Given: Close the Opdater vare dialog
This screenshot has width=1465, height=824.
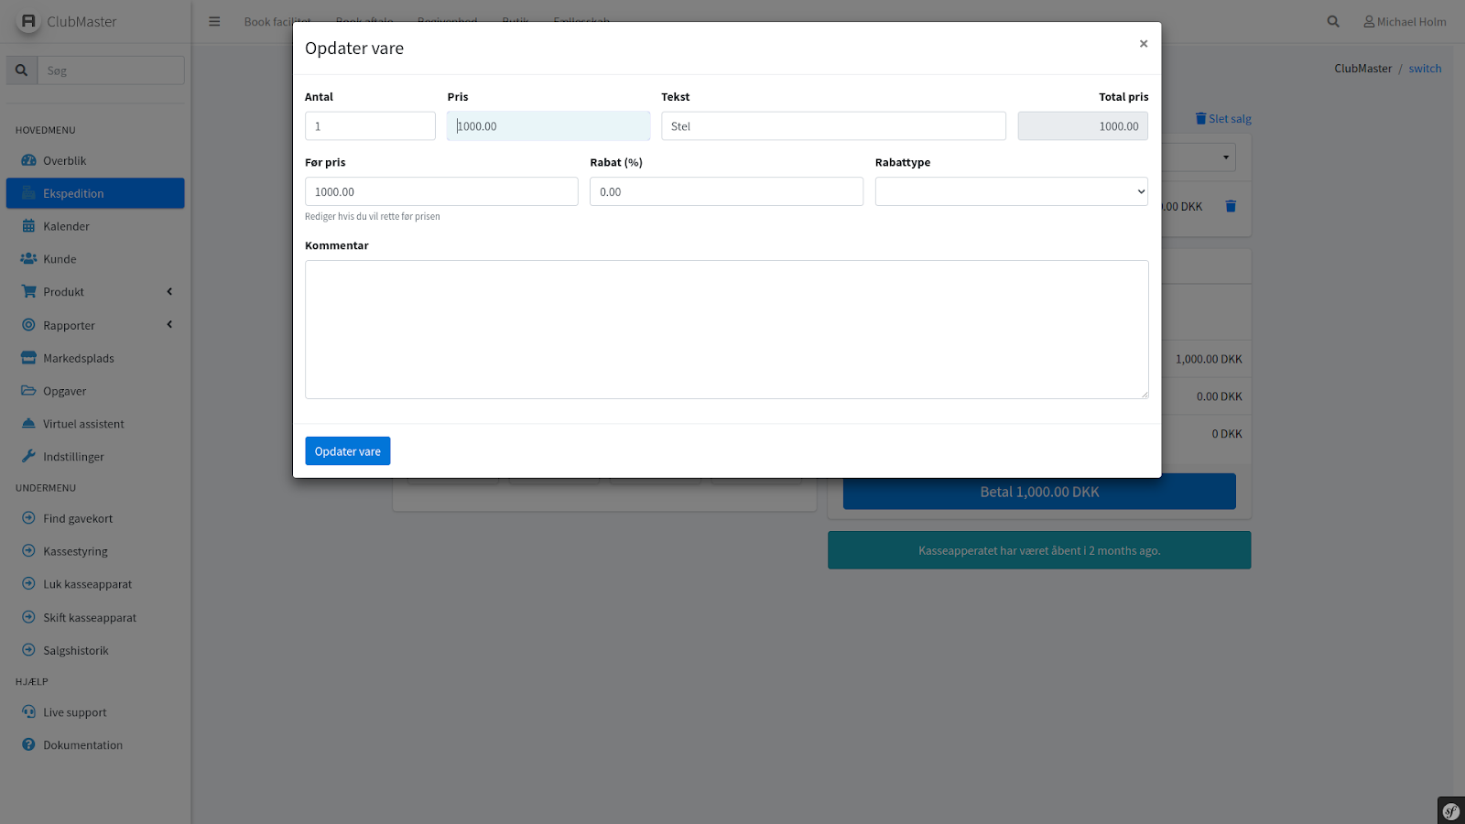Looking at the screenshot, I should pyautogui.click(x=1143, y=44).
